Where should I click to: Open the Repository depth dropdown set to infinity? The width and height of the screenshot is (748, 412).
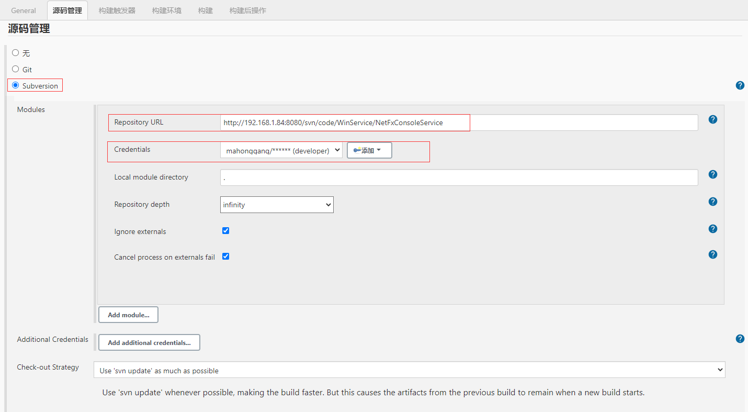(x=277, y=205)
